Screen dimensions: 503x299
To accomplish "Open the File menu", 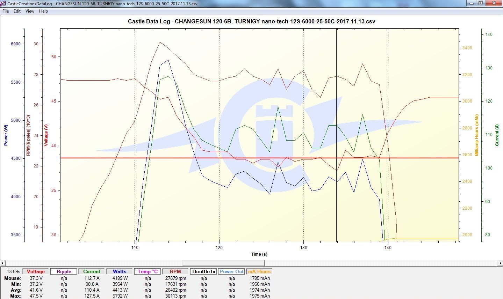I will point(6,11).
